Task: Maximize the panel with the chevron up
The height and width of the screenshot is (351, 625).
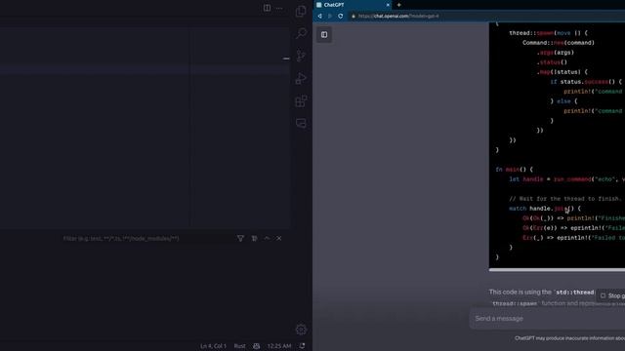Action: point(267,238)
